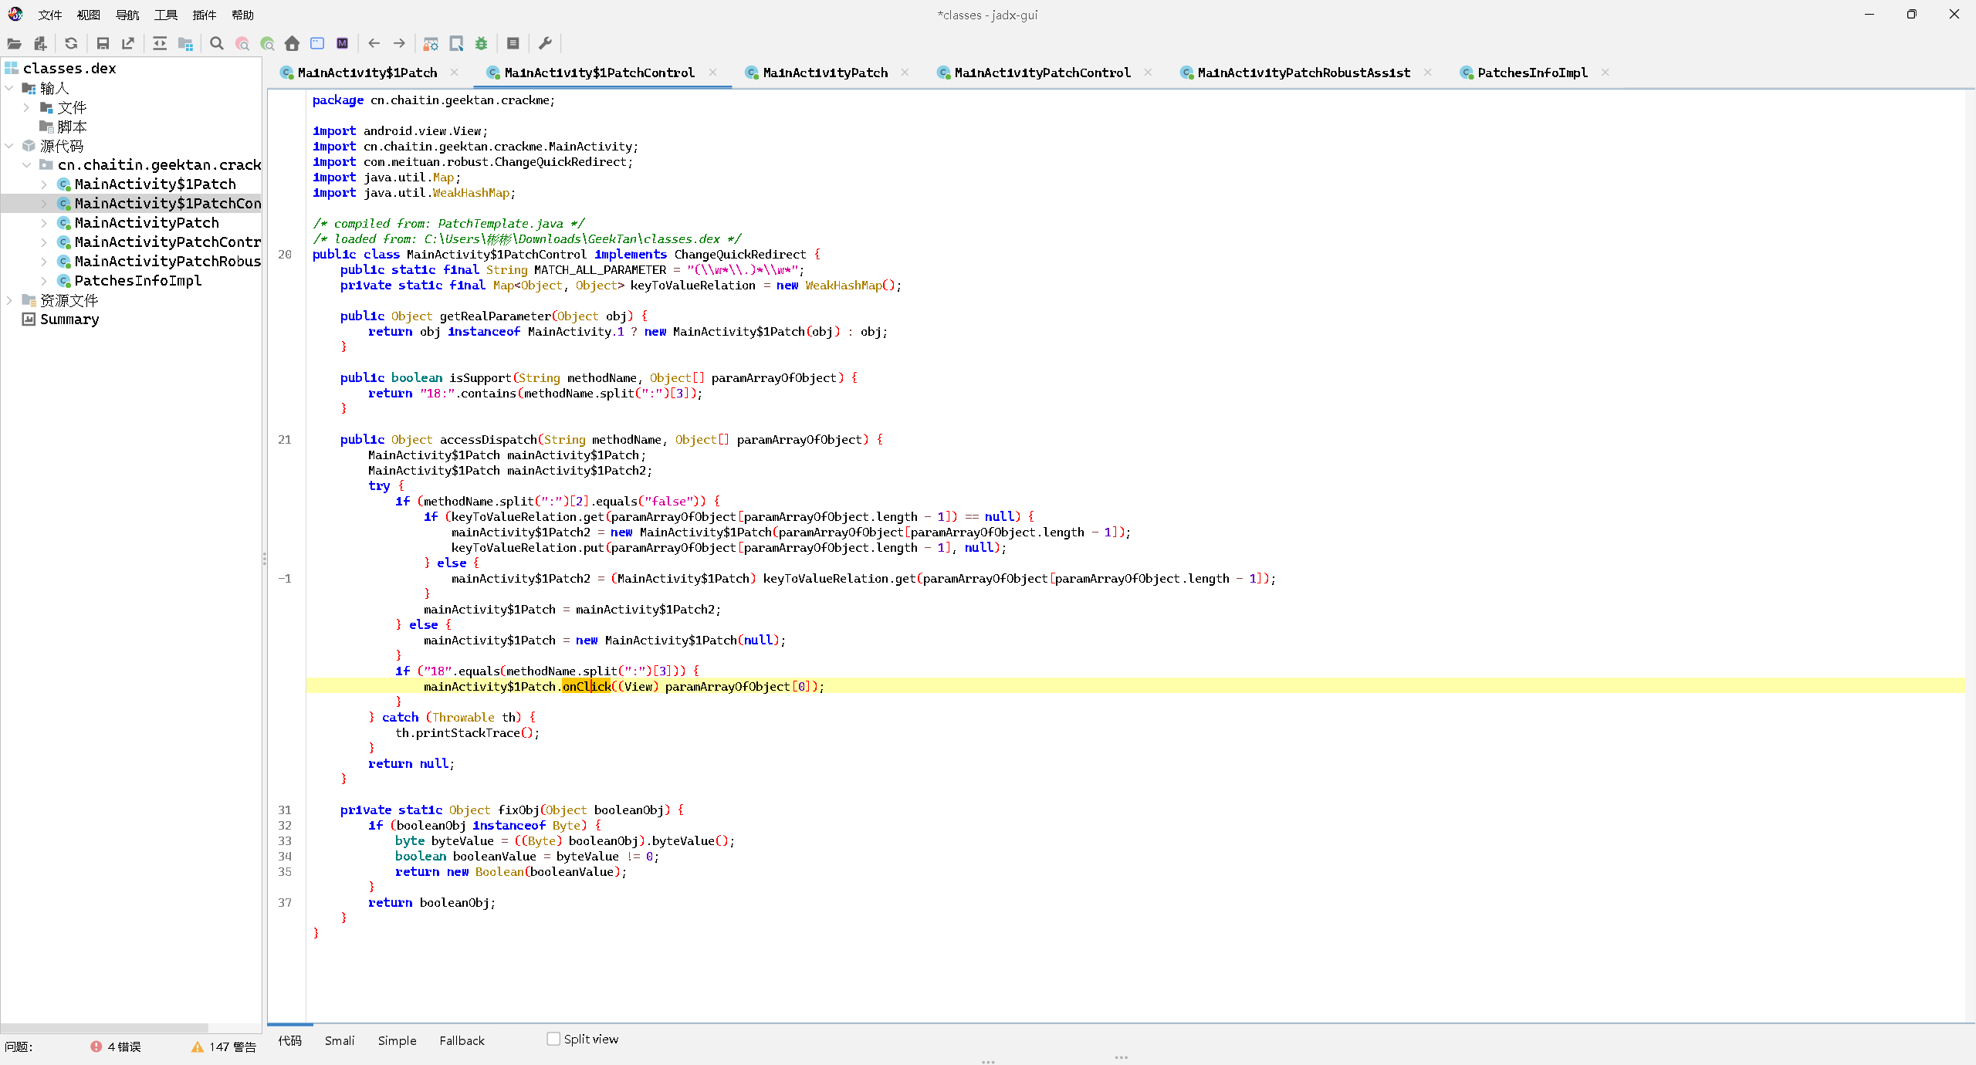This screenshot has width=1976, height=1065.
Task: Go to main activity home icon
Action: coord(292,44)
